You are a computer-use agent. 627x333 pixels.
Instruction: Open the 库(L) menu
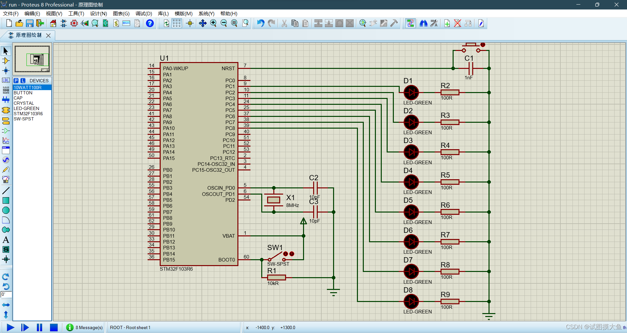[x=163, y=14]
